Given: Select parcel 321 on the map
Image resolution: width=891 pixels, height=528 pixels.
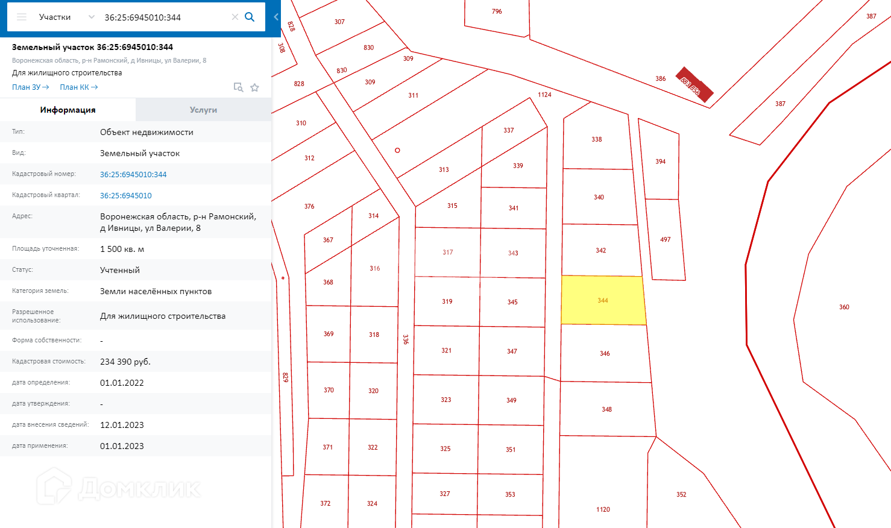Looking at the screenshot, I should pyautogui.click(x=447, y=350).
